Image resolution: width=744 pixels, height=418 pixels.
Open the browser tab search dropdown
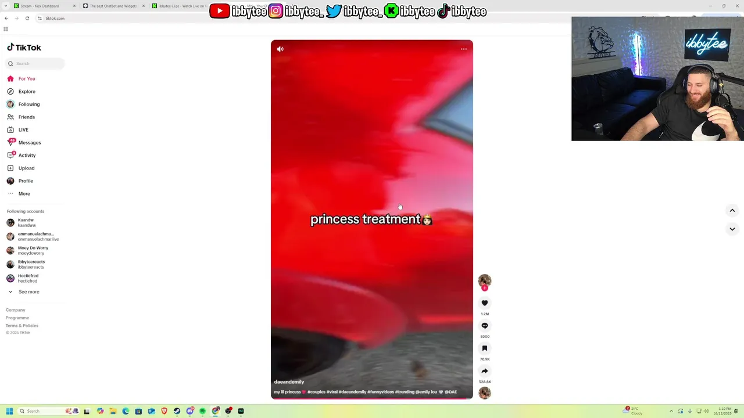[5, 6]
